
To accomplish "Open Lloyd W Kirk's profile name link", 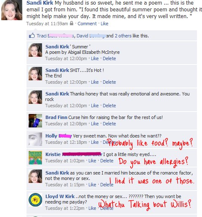I will (60, 196).
